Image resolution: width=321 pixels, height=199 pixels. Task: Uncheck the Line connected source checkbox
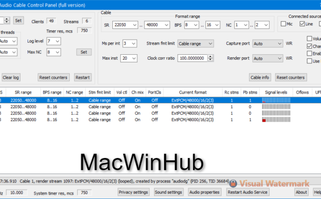click(x=302, y=24)
